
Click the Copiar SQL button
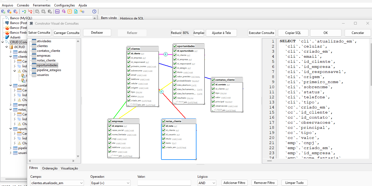(293, 33)
